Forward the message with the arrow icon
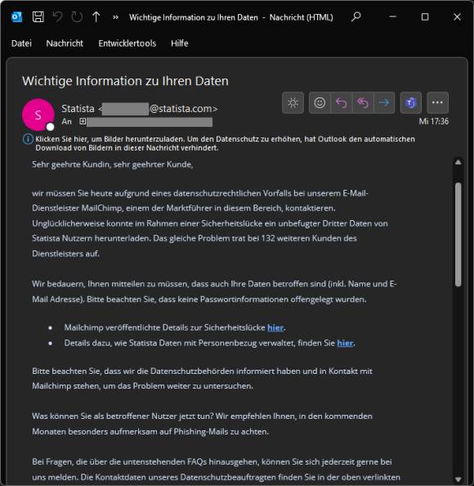 tap(384, 102)
